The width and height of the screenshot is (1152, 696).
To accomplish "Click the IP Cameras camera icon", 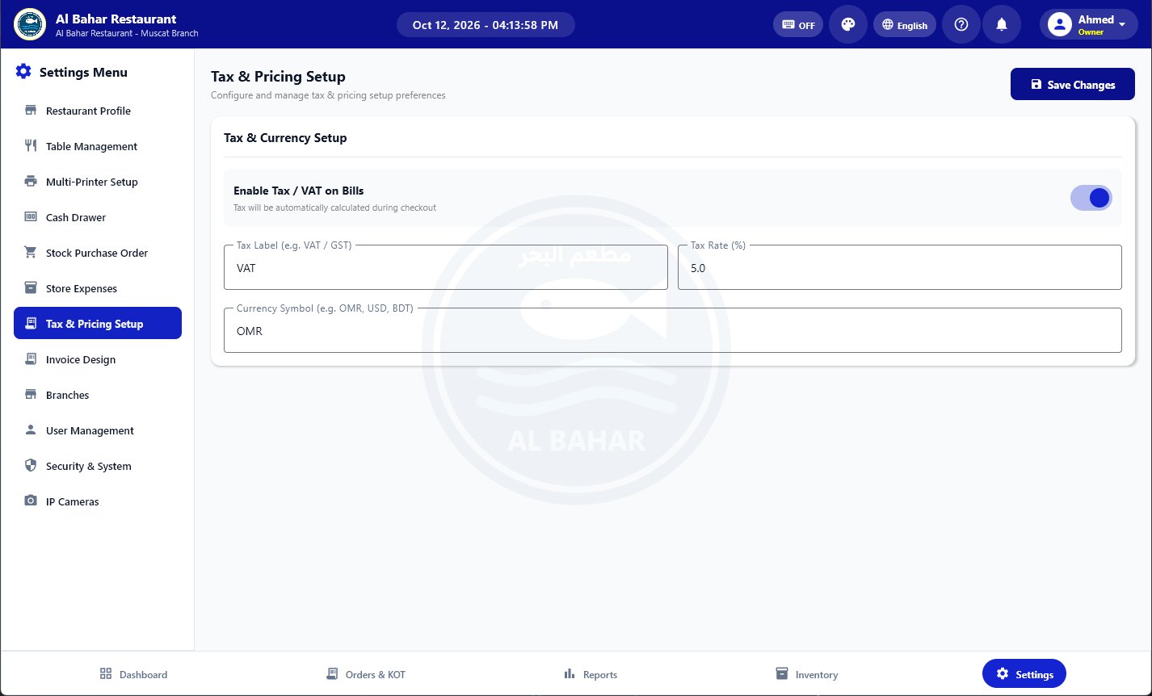I will [x=31, y=501].
